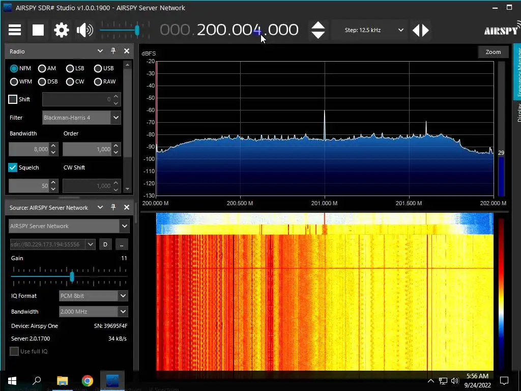Close the Radio panel
This screenshot has height=391, width=521.
pos(127,51)
